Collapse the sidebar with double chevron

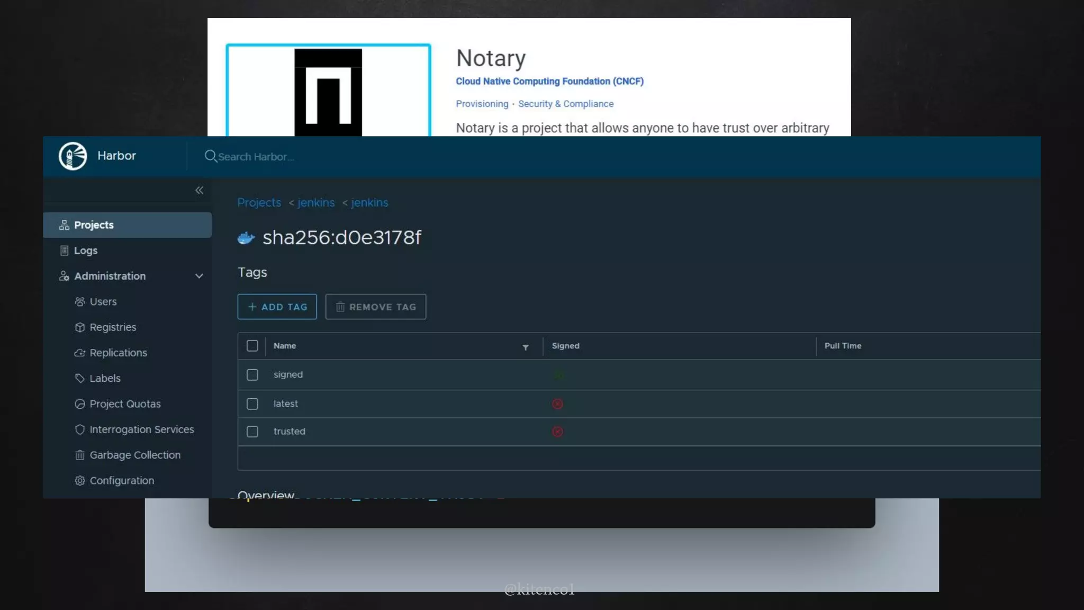click(199, 190)
